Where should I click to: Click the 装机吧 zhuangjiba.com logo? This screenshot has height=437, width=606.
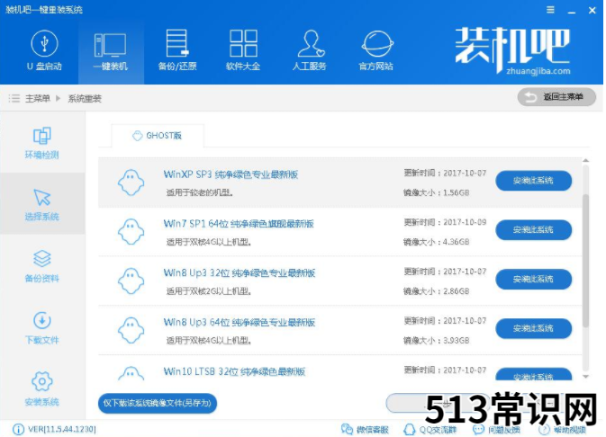click(x=512, y=50)
